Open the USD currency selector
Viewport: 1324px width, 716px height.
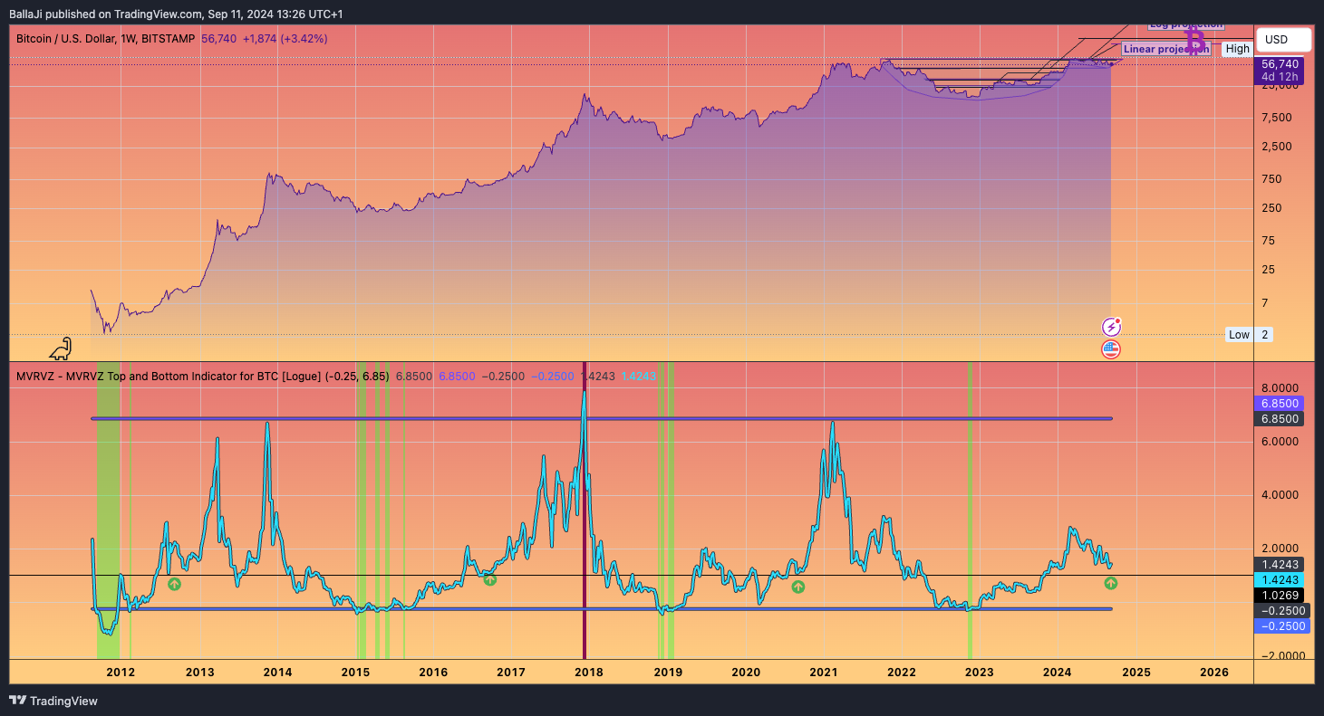(1284, 40)
